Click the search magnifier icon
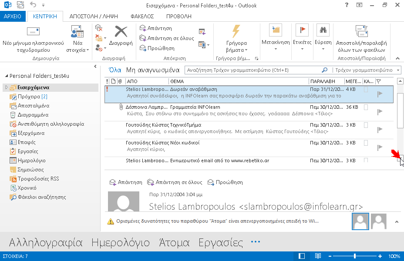 325,70
